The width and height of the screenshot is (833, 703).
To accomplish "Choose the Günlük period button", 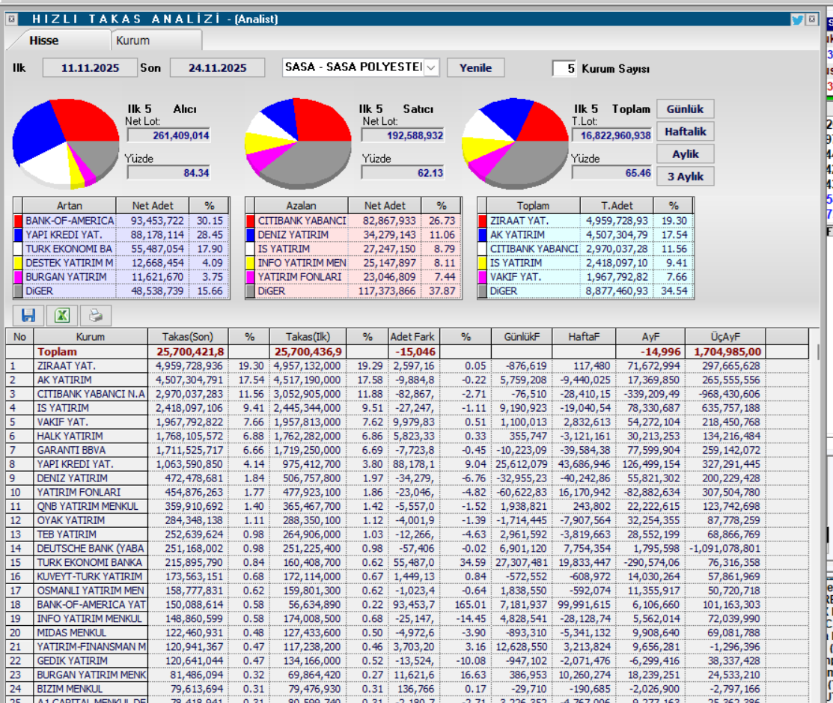I will [685, 109].
